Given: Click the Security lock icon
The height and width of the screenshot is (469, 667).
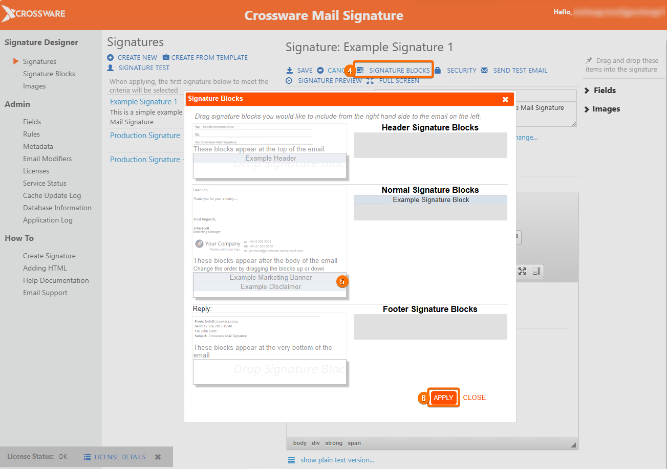Looking at the screenshot, I should point(438,71).
